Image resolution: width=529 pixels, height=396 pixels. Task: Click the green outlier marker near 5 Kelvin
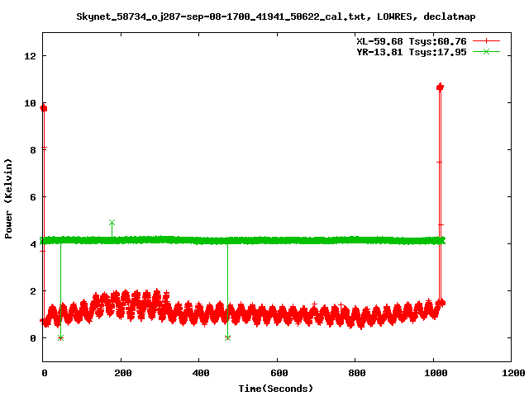(x=112, y=223)
